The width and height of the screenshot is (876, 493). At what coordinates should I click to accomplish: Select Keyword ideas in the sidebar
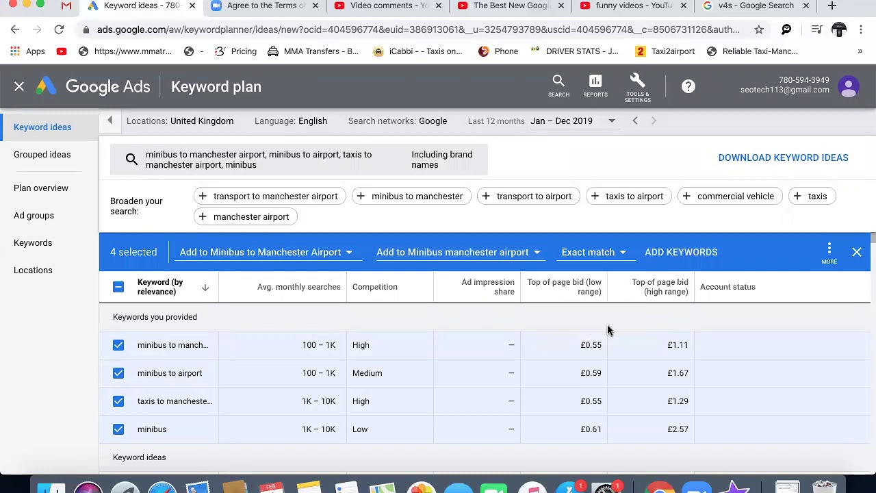click(x=42, y=127)
